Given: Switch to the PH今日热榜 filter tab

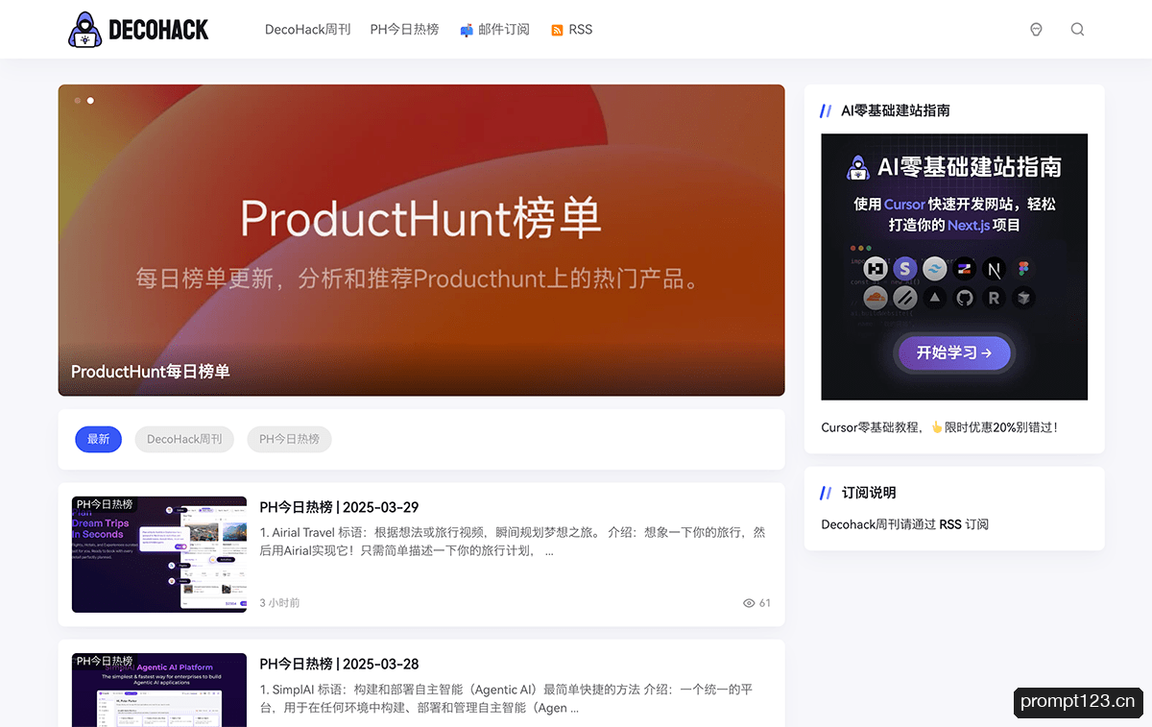Looking at the screenshot, I should [289, 439].
